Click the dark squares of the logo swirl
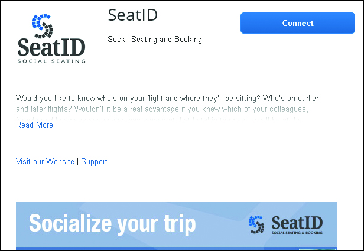364x251 pixels. tap(46, 30)
